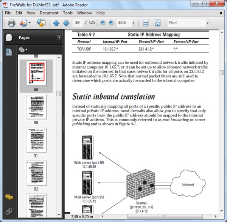Open the Document menu
The height and width of the screenshot is (222, 227).
[x=49, y=13]
